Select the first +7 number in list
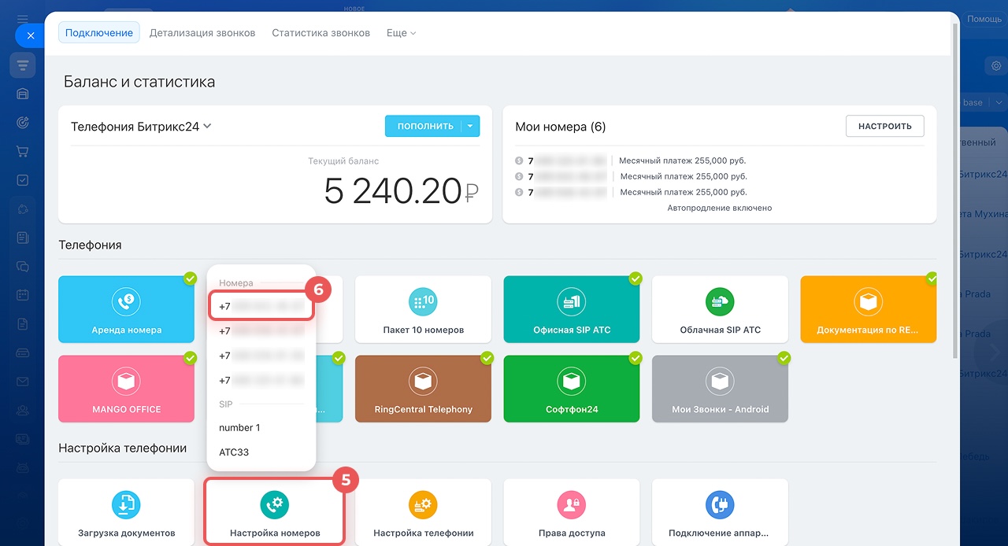Screen dimensions: 1008x546 (261, 306)
